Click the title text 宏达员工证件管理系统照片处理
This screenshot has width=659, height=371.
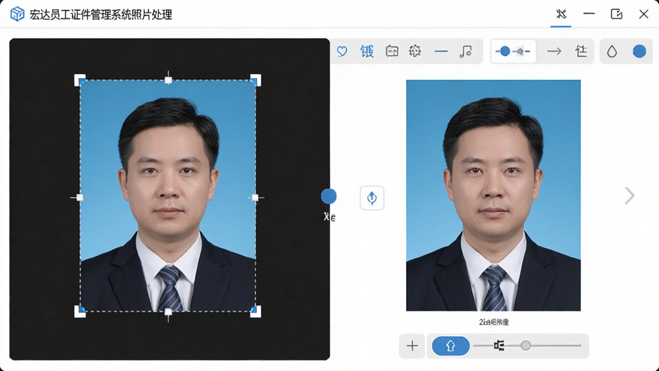[x=101, y=15]
